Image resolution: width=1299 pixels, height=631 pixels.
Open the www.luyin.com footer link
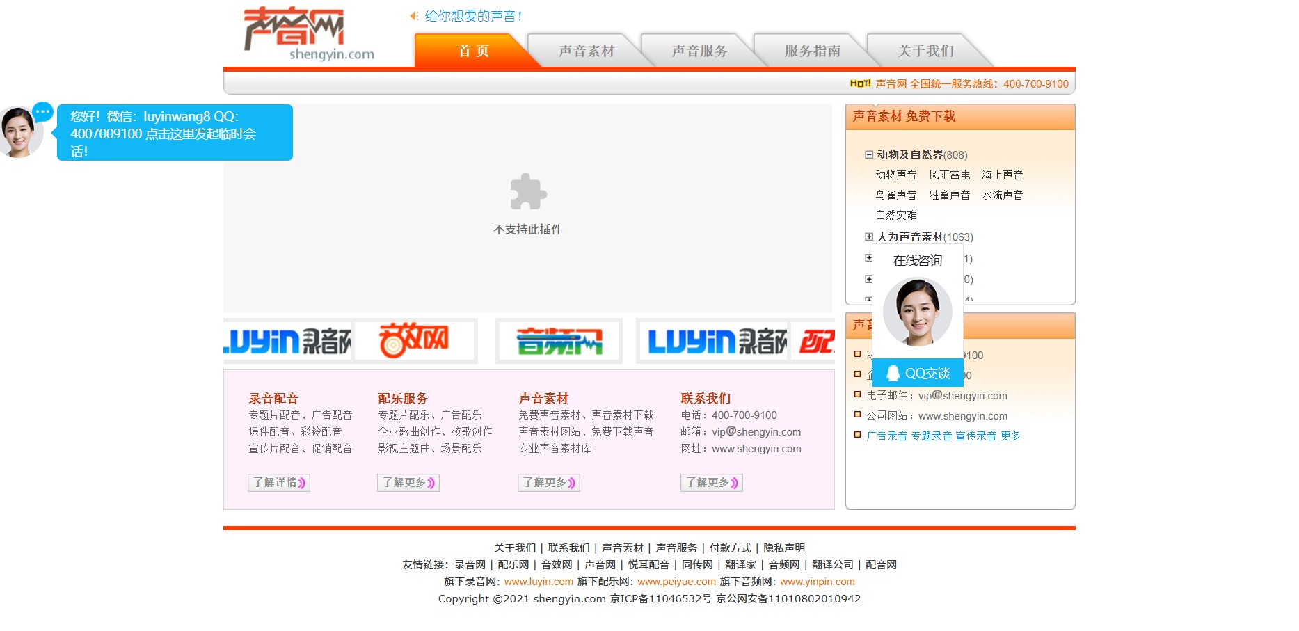tap(539, 582)
